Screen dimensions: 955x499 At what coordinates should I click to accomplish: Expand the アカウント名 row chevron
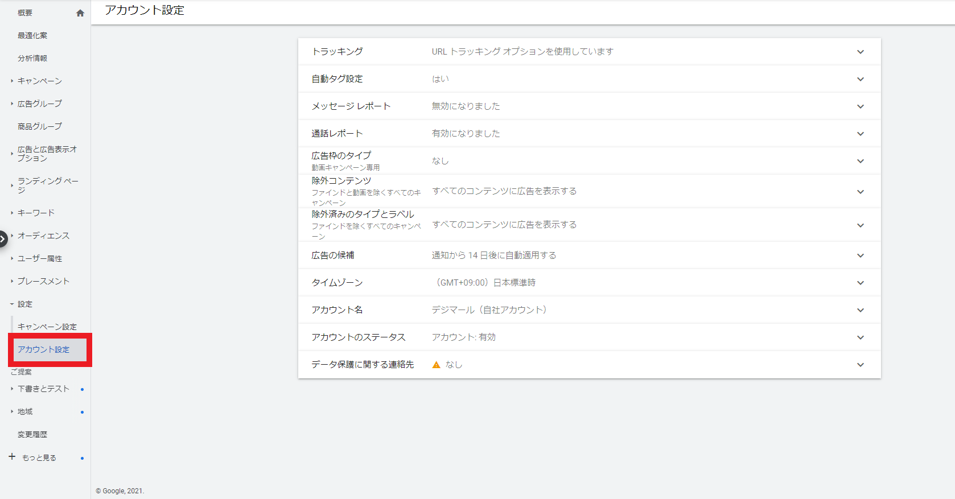[x=861, y=310]
